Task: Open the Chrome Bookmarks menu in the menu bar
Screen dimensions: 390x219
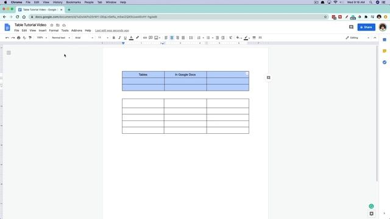Action: (x=73, y=2)
